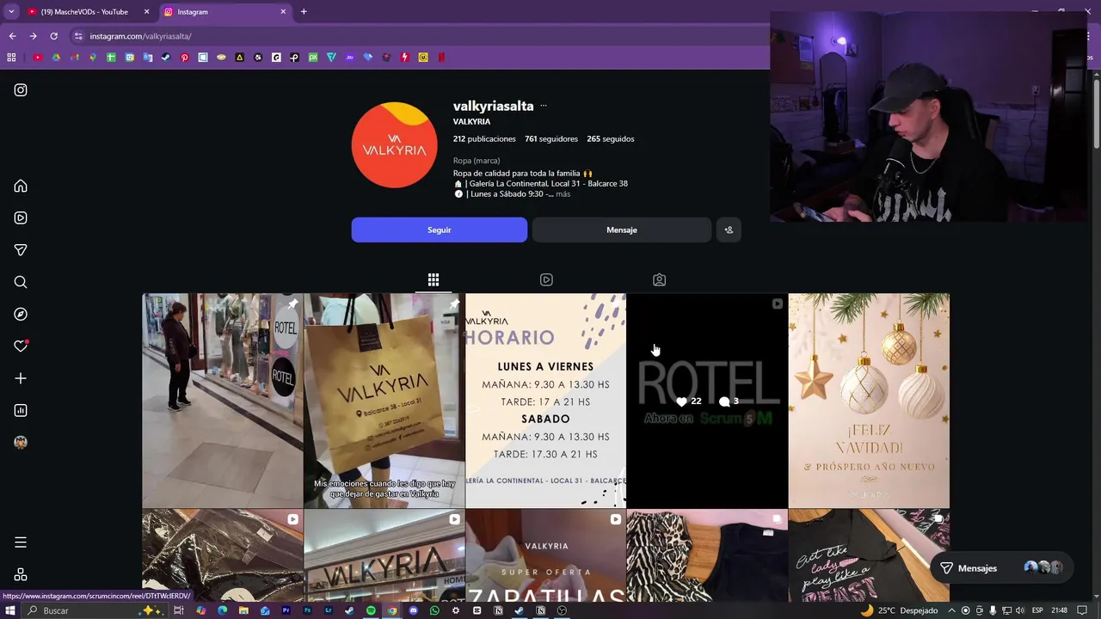Click the Valkyria round profile picture
This screenshot has width=1101, height=619.
pyautogui.click(x=394, y=145)
